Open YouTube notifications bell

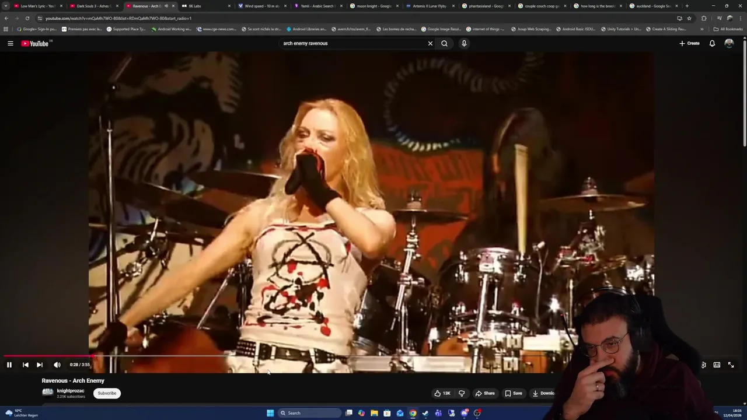[712, 43]
